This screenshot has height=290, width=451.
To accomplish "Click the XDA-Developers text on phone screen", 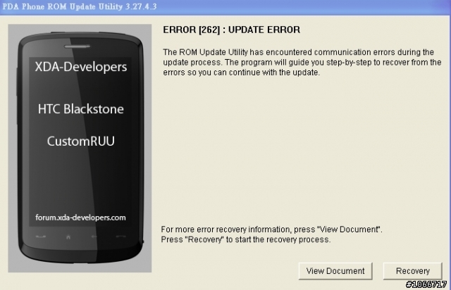I will (x=81, y=67).
